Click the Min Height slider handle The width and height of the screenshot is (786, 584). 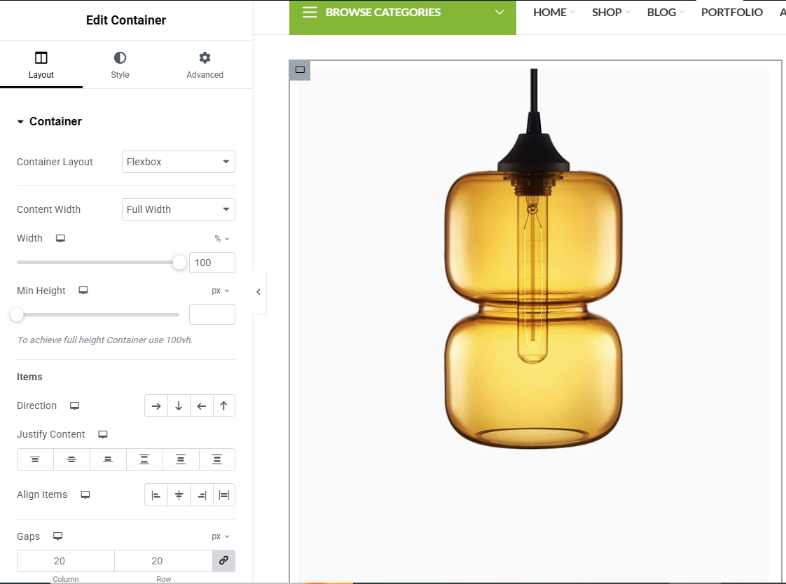pos(17,314)
